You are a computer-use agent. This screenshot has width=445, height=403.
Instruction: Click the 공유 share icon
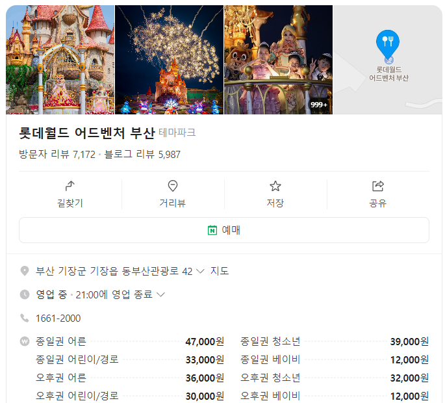tap(377, 186)
